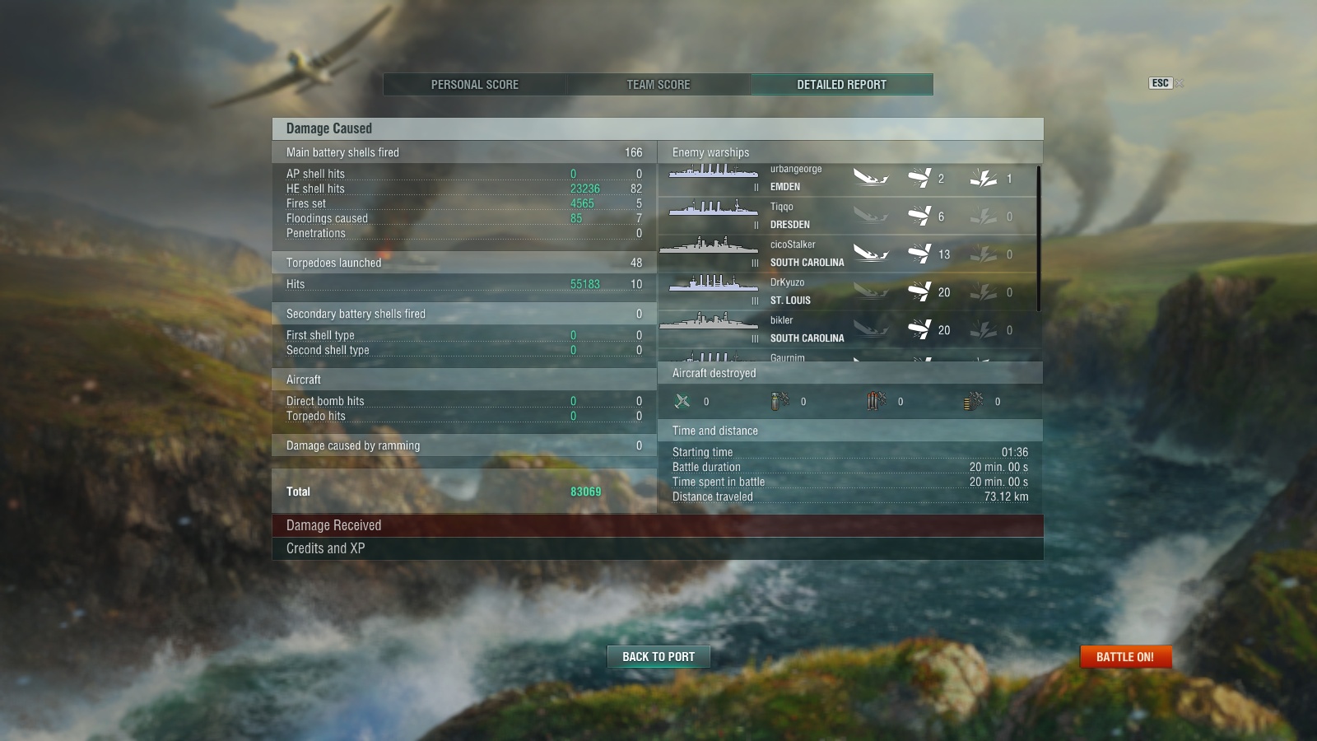Switch to the Personal Score tab

[475, 85]
